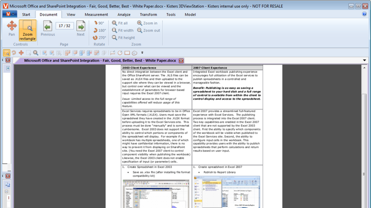The image size is (371, 208).
Task: Click the Excel 2003 screenshot in the document
Action: 156,194
